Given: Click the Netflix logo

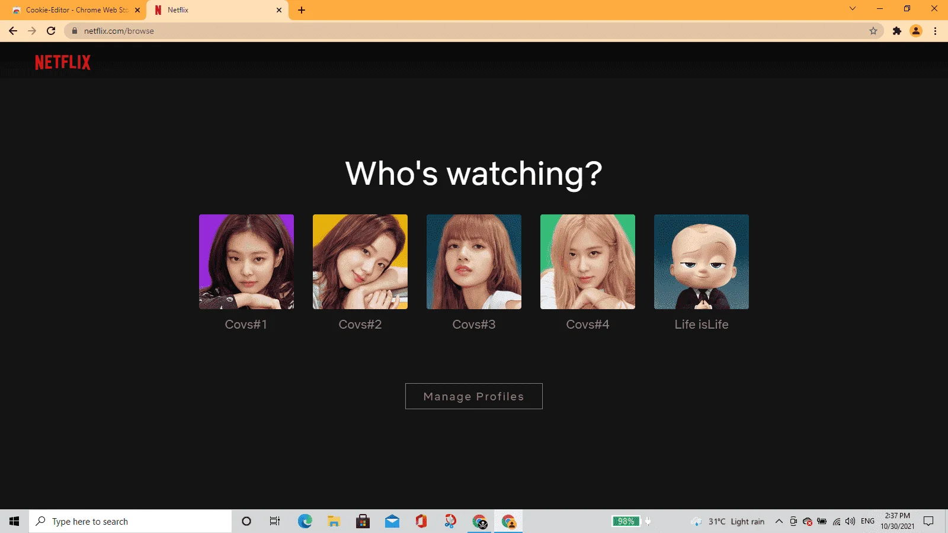Looking at the screenshot, I should [63, 62].
